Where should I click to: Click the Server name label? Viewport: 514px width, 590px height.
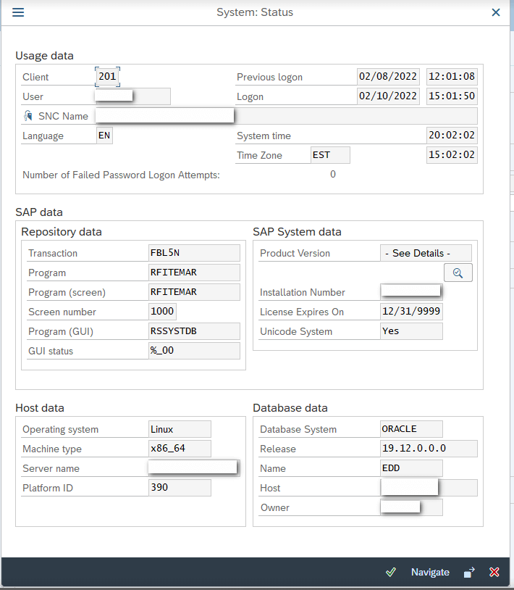(51, 468)
